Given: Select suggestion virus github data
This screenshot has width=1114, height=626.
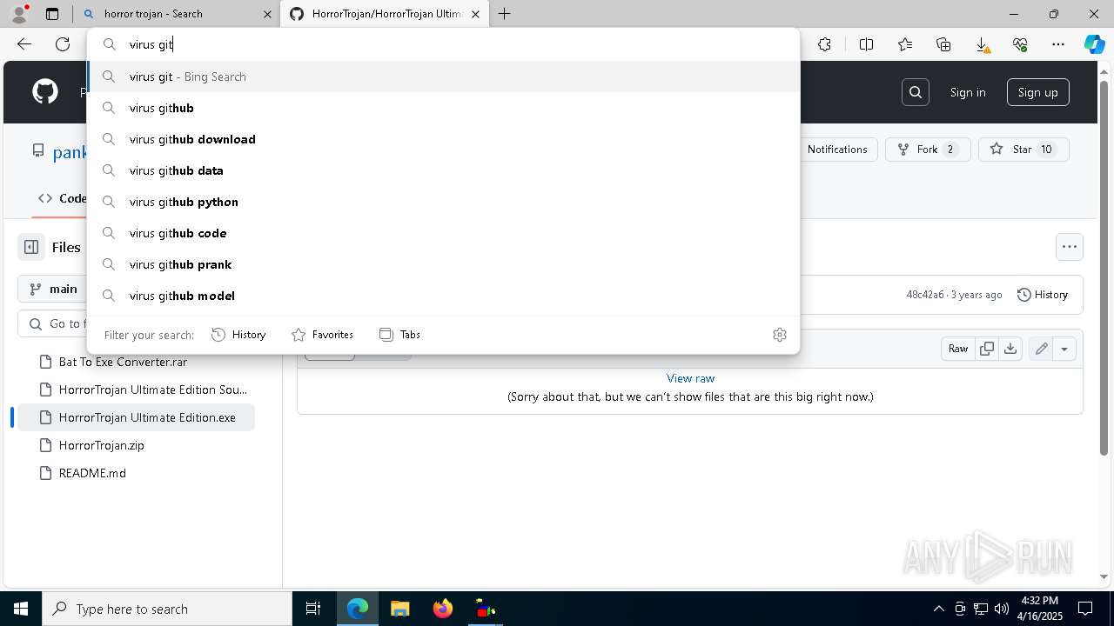Looking at the screenshot, I should 444,170.
